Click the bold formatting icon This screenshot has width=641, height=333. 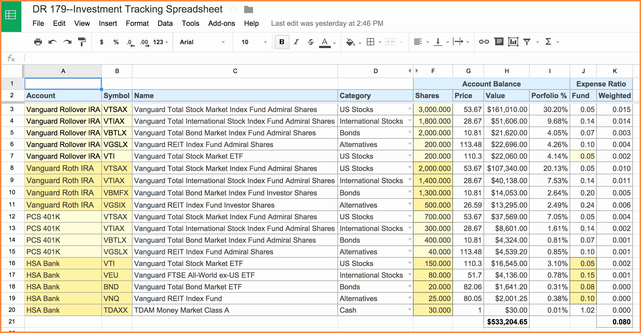tap(280, 43)
